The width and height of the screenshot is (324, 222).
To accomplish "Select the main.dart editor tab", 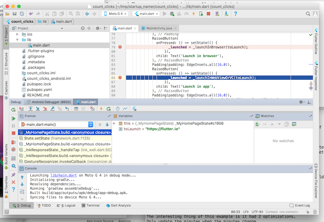I will point(124,28).
